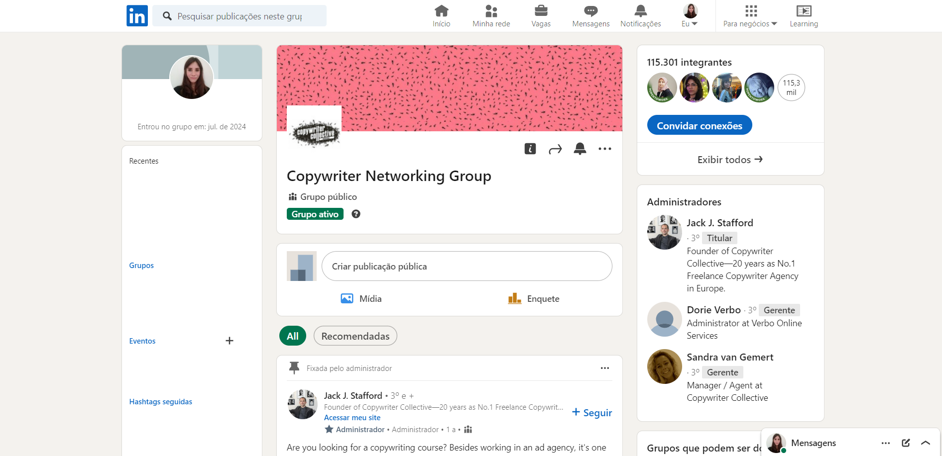Click the search publications field
942x456 pixels.
point(239,16)
